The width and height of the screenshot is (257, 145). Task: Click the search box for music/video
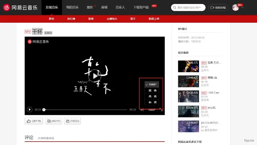coord(188,7)
